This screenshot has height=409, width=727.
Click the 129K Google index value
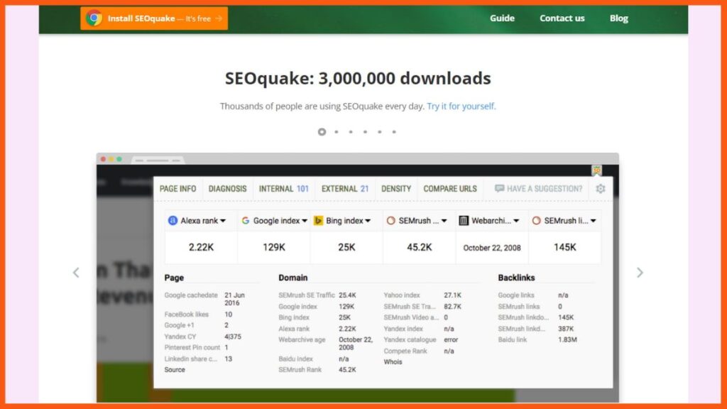click(x=274, y=248)
